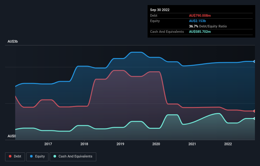Click the 2019 x-axis label
This screenshot has height=166, width=260.
tap(120, 144)
